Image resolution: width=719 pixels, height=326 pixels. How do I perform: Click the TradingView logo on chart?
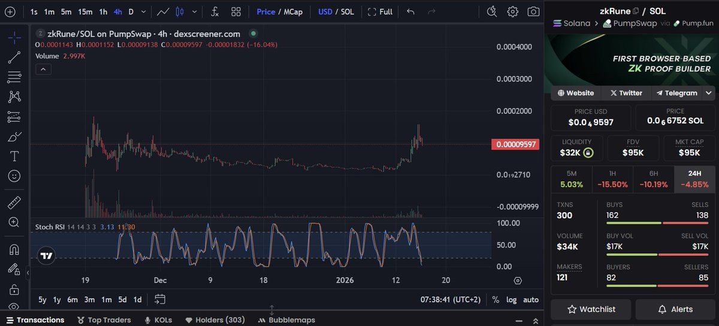(46, 256)
